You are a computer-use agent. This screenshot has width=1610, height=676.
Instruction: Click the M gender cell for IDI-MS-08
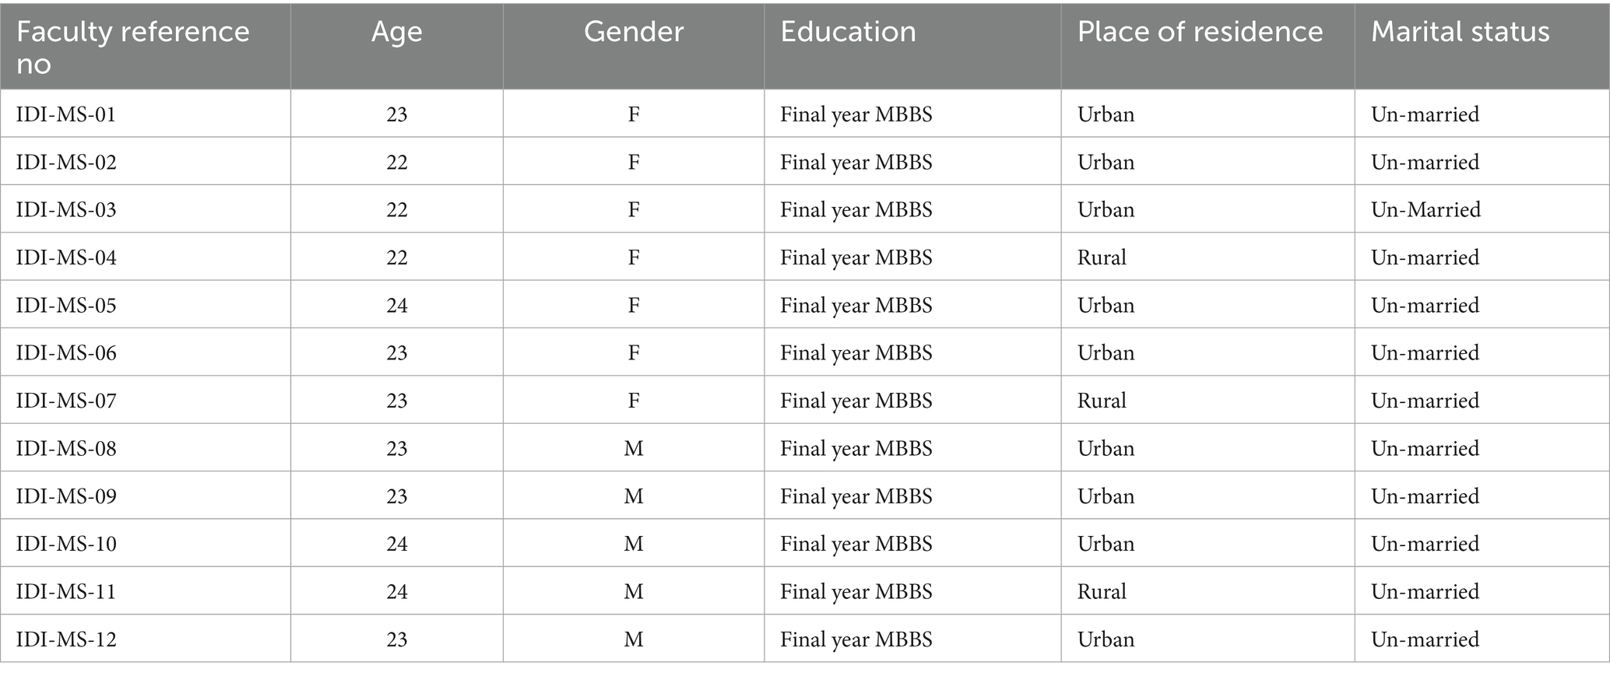pyautogui.click(x=634, y=449)
